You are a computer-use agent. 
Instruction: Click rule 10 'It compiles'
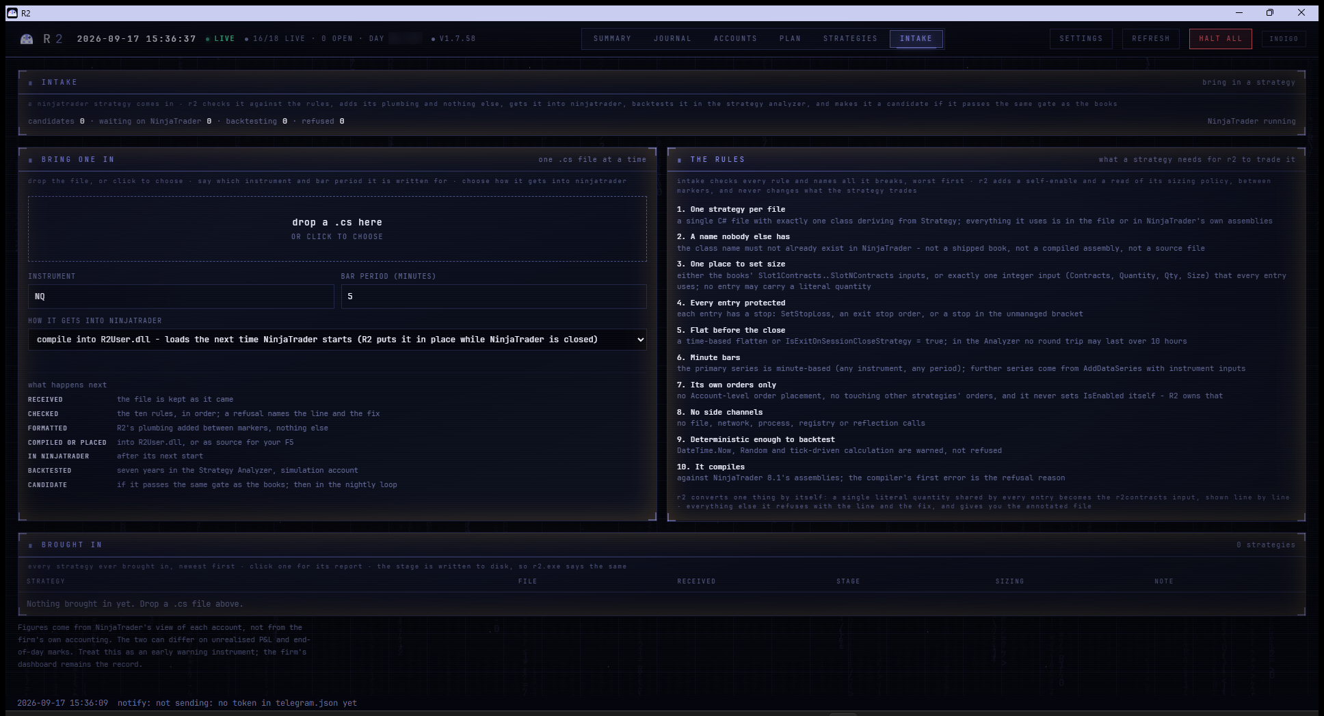click(711, 467)
